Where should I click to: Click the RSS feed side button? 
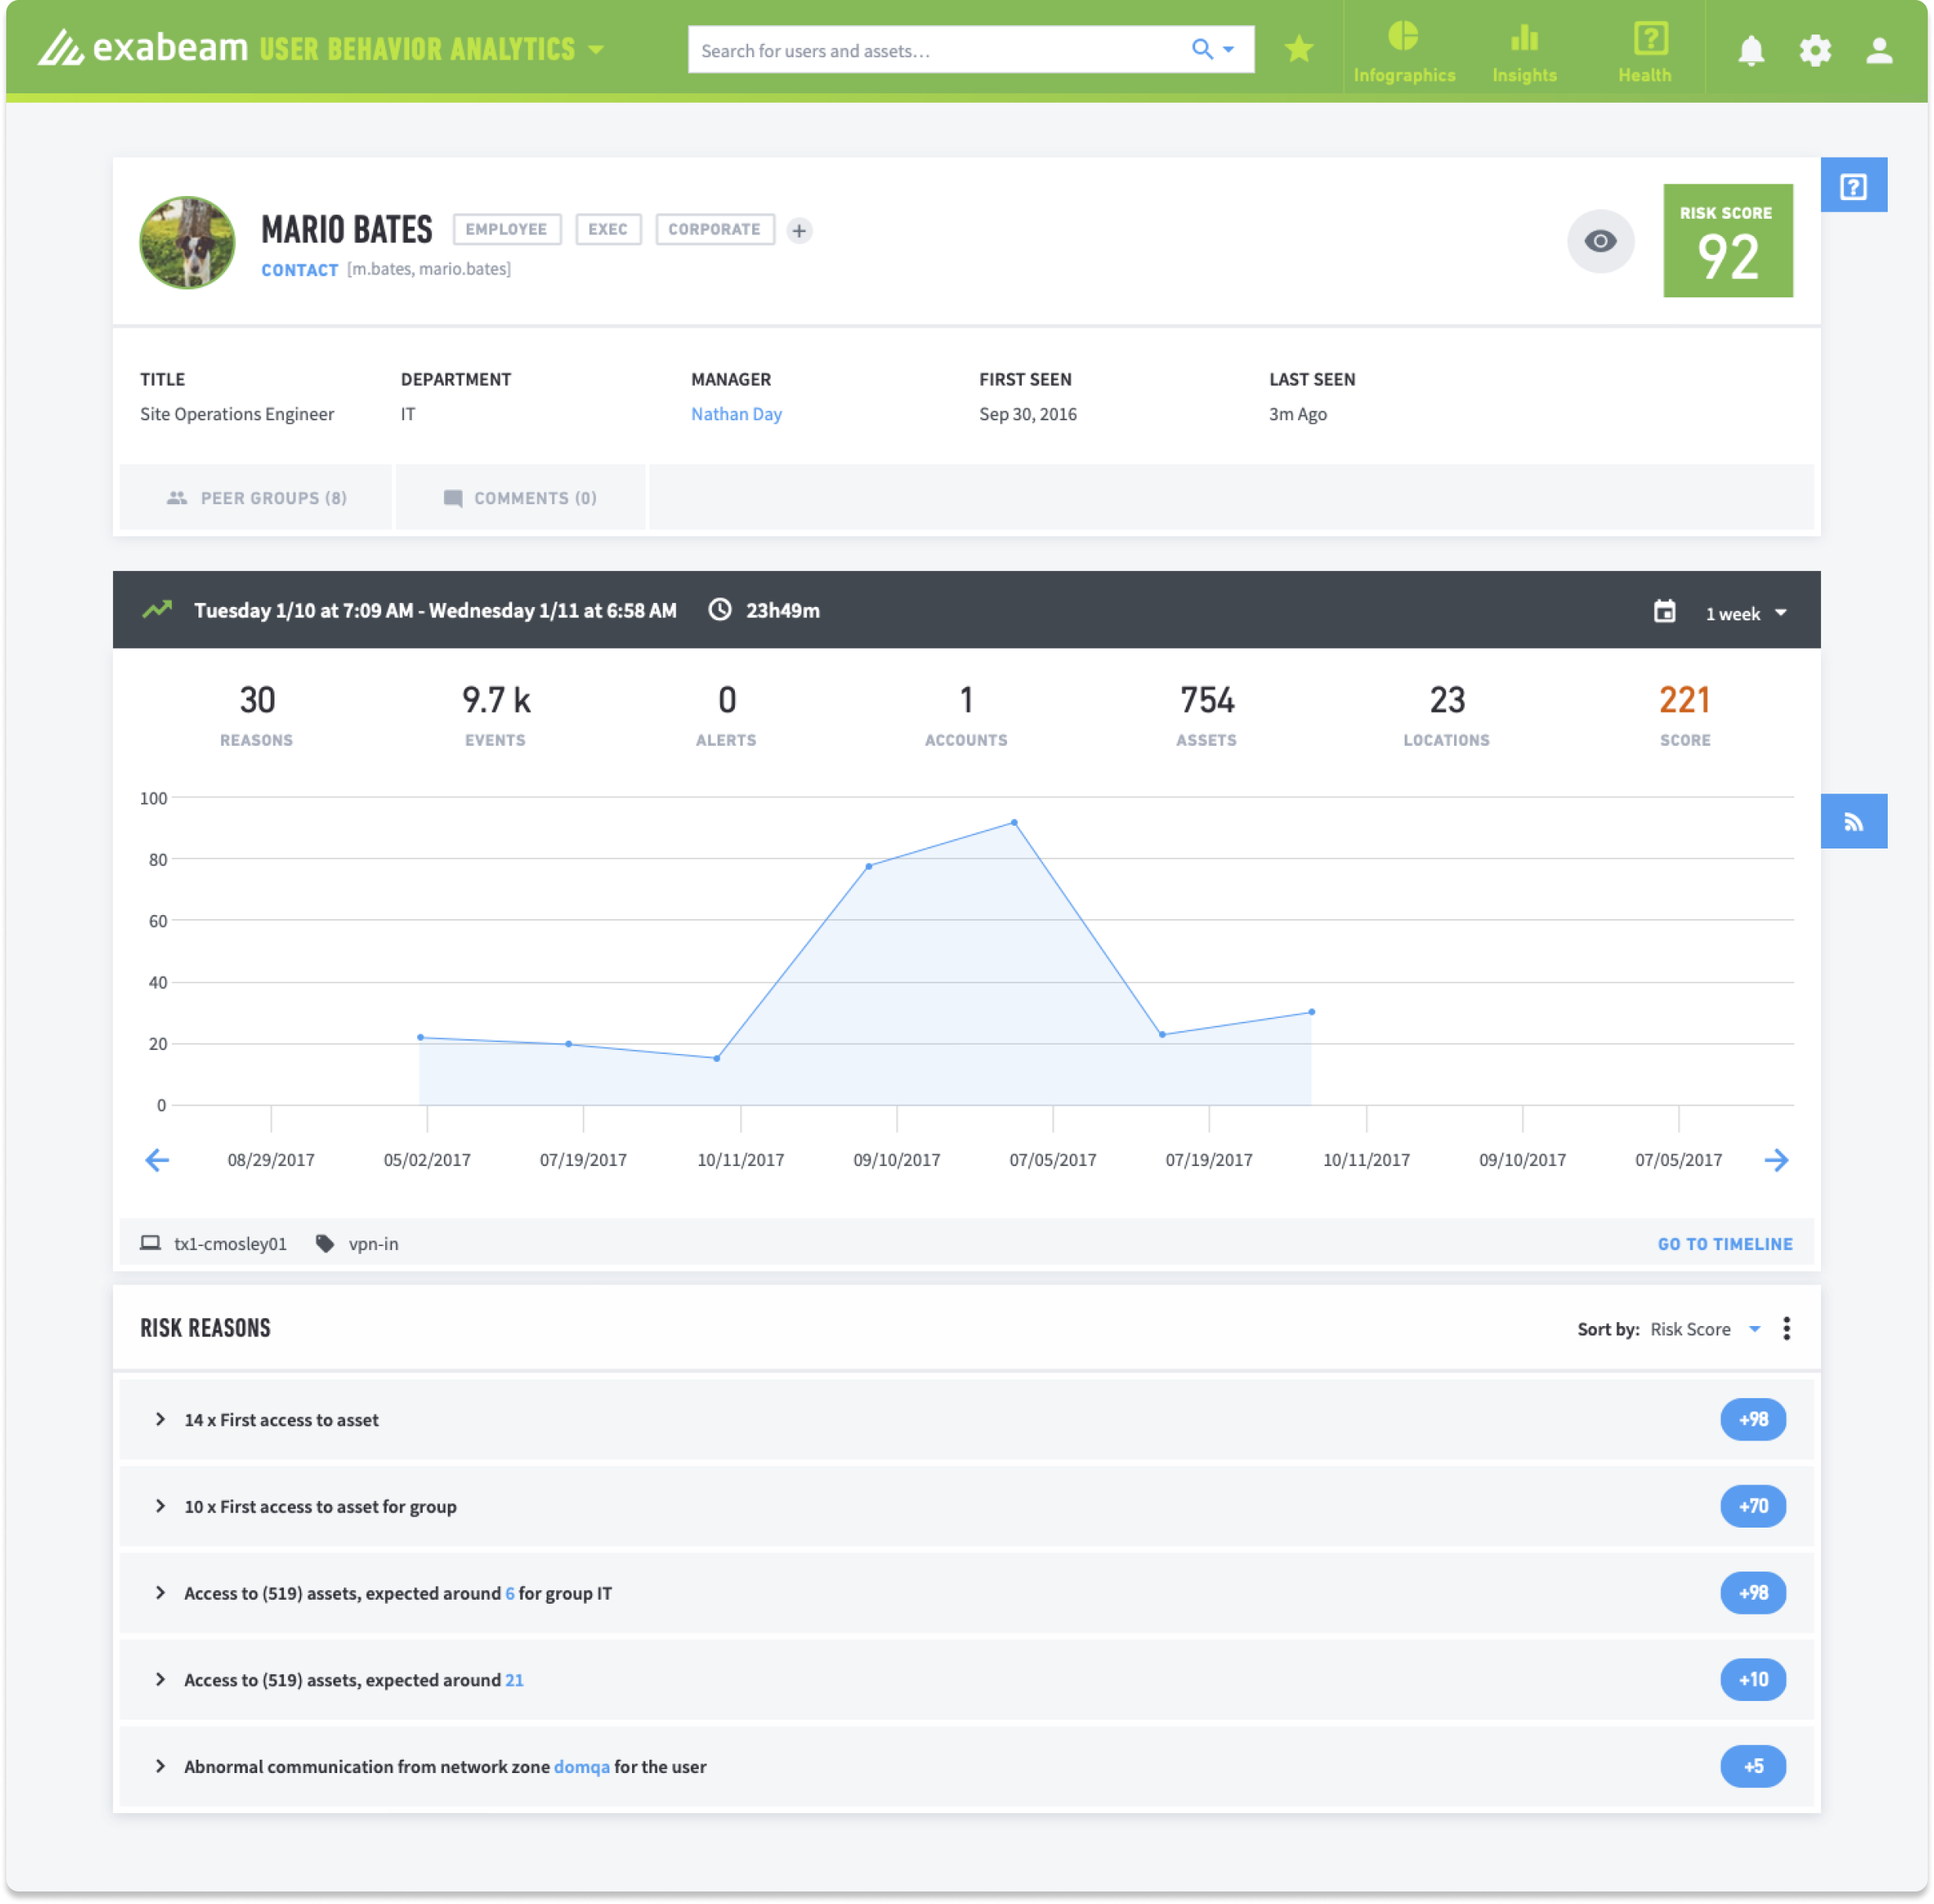click(1853, 821)
